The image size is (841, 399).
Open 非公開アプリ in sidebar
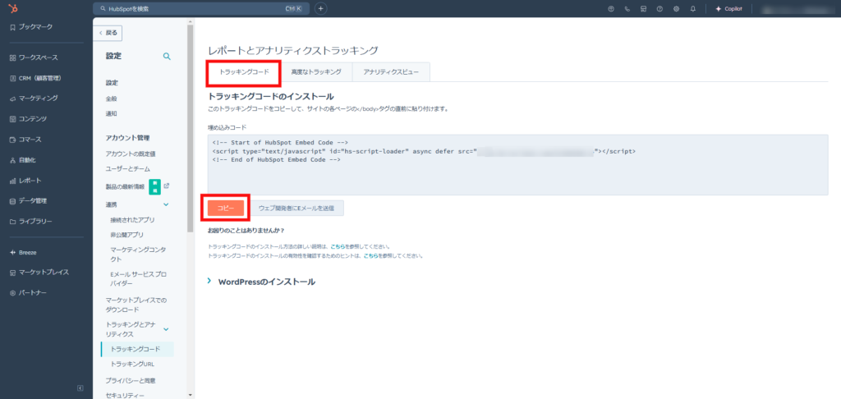pyautogui.click(x=126, y=235)
